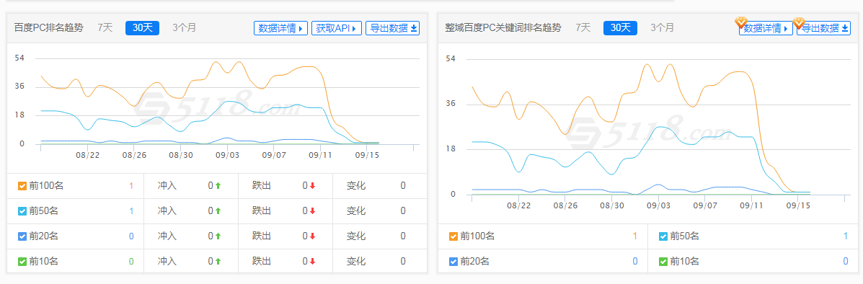Toggle the 前100名 checkbox in left panel

coord(22,186)
